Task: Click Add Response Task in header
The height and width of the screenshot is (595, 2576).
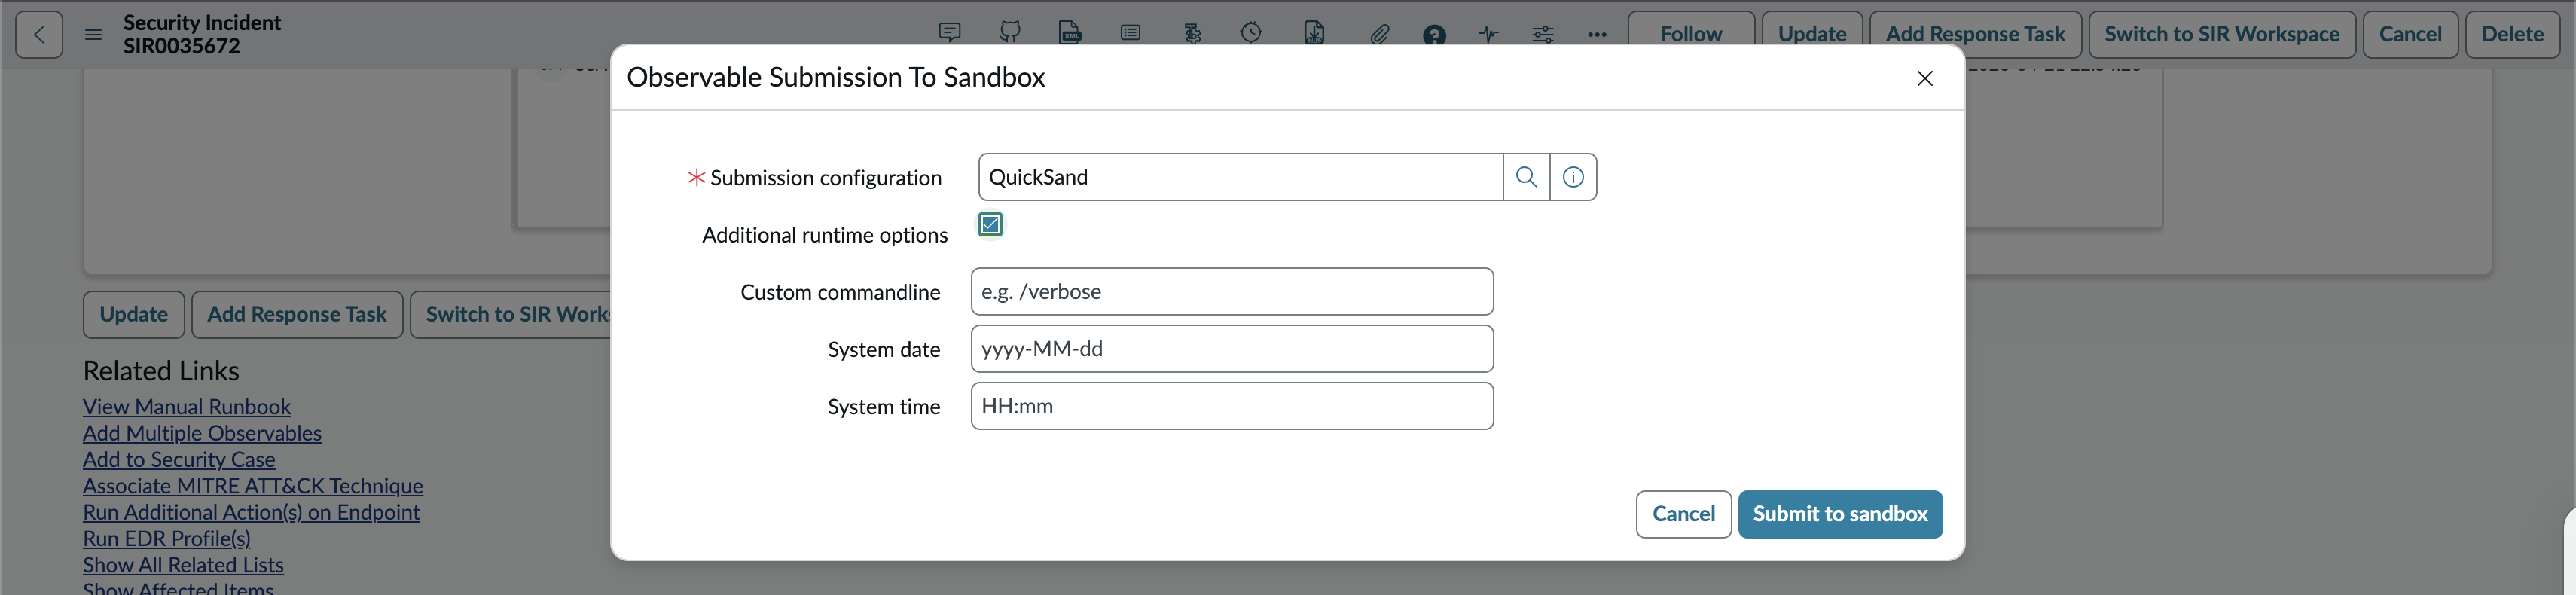Action: coord(1975,35)
